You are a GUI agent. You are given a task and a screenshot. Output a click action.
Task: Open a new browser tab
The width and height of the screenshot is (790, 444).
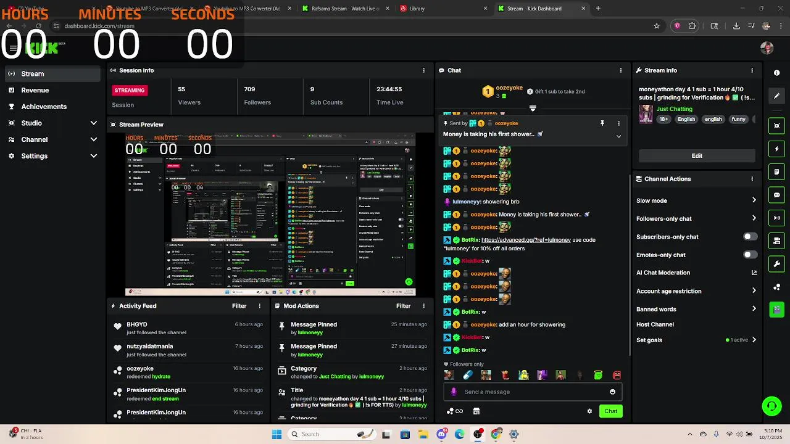pyautogui.click(x=598, y=9)
